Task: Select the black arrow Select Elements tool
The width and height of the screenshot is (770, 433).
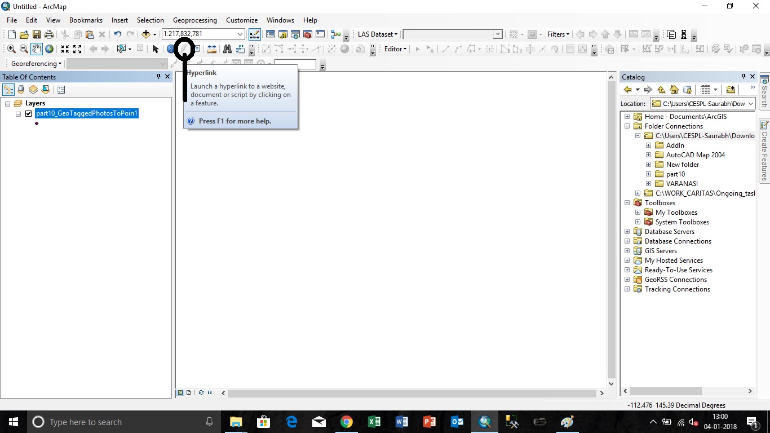Action: click(x=156, y=49)
